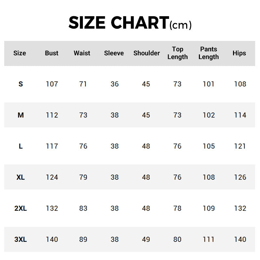Select the L size row label

click(21, 146)
